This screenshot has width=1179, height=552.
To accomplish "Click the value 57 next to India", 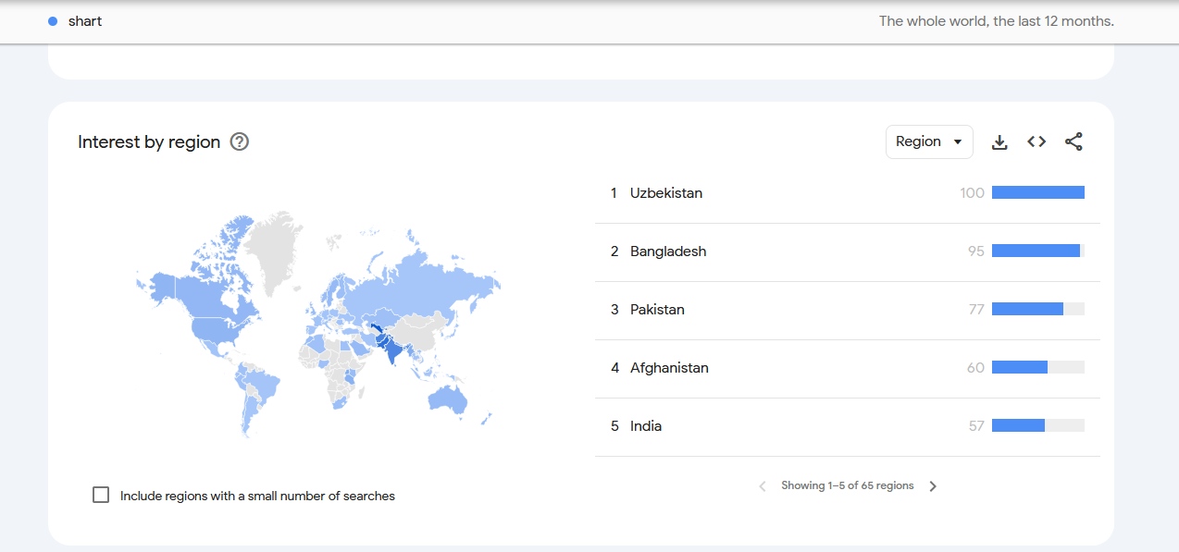I will (x=976, y=426).
